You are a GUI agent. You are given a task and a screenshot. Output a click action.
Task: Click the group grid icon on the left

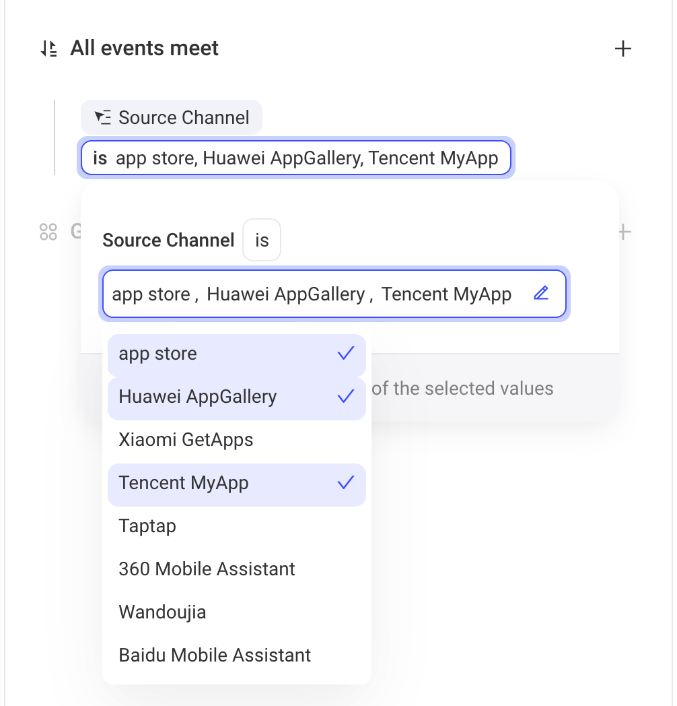click(x=48, y=232)
